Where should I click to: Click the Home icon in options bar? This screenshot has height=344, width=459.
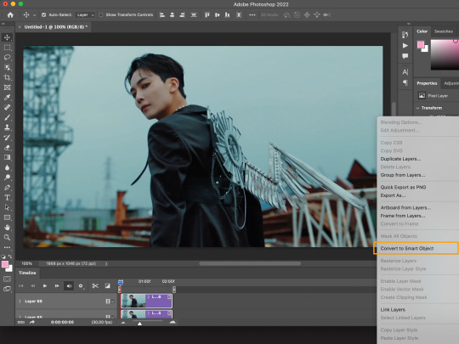click(x=10, y=15)
